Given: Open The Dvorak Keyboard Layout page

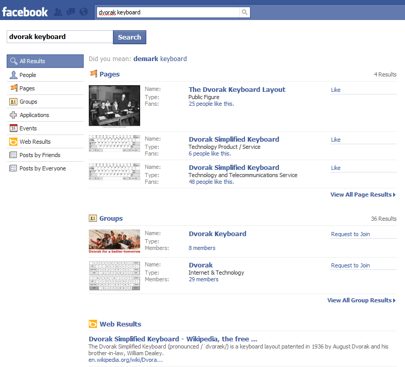Looking at the screenshot, I should (x=237, y=90).
